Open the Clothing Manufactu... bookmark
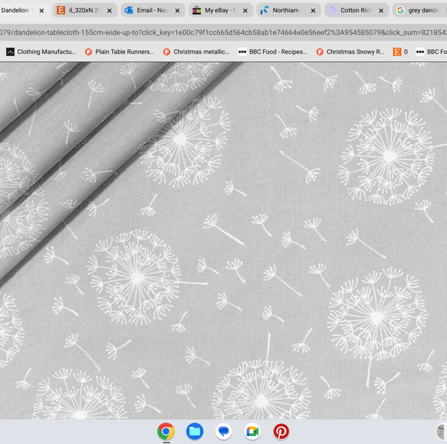 (x=41, y=52)
